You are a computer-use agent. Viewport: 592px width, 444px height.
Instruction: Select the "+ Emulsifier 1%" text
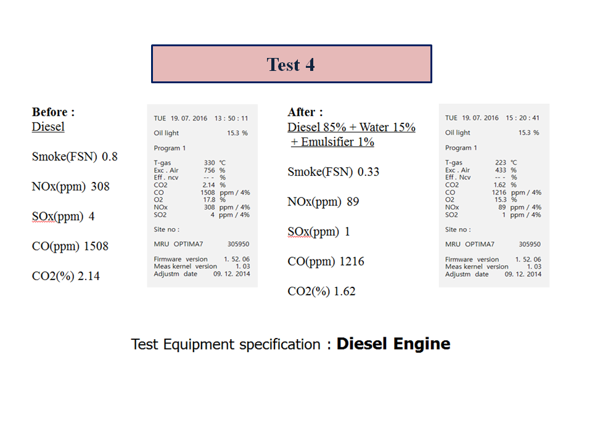click(x=332, y=142)
